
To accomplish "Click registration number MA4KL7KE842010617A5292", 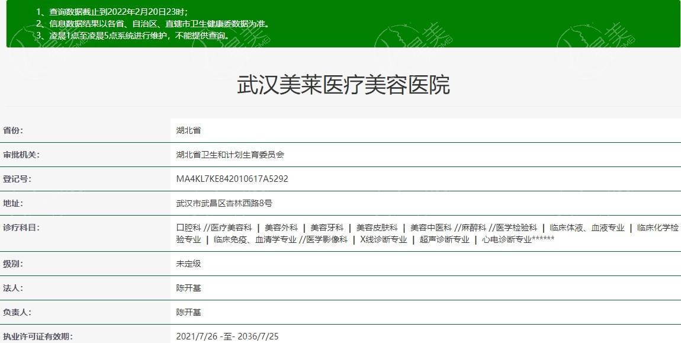I will [x=232, y=179].
